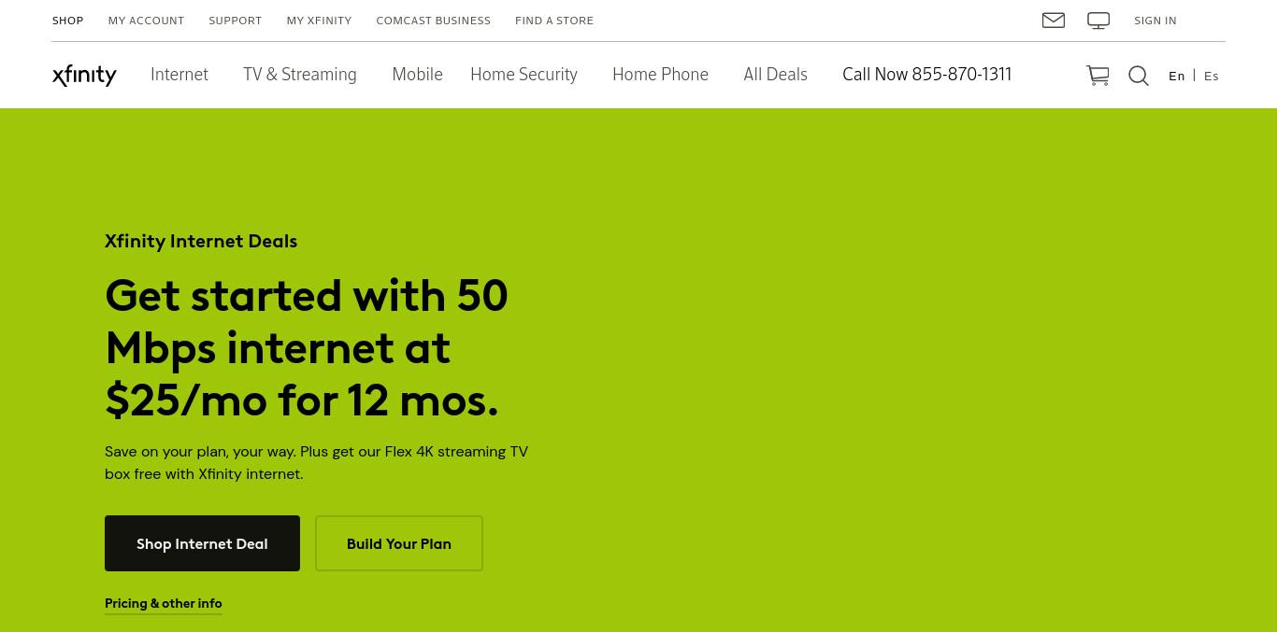Open the TV monitor icon
Image resolution: width=1277 pixels, height=632 pixels.
pyautogui.click(x=1098, y=21)
